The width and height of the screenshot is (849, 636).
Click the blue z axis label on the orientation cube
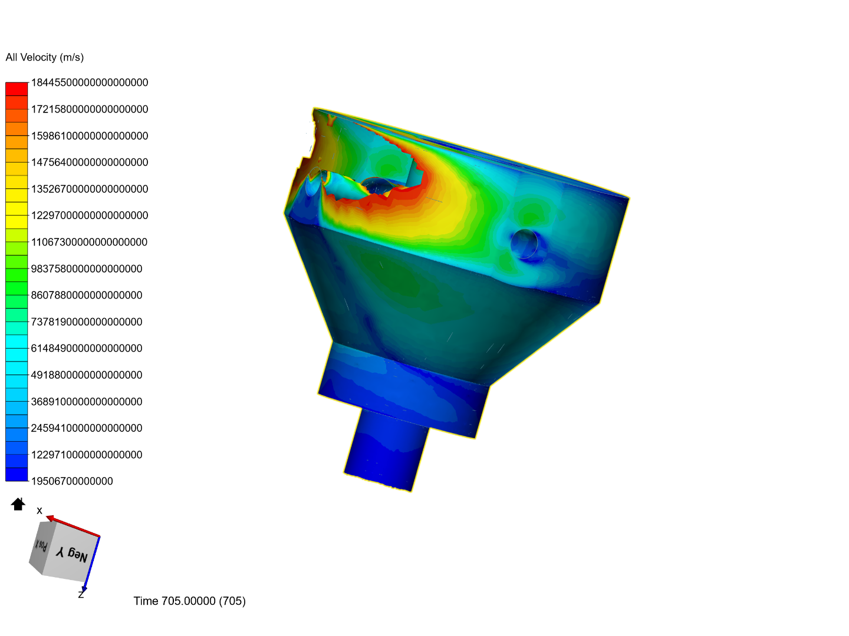[81, 595]
